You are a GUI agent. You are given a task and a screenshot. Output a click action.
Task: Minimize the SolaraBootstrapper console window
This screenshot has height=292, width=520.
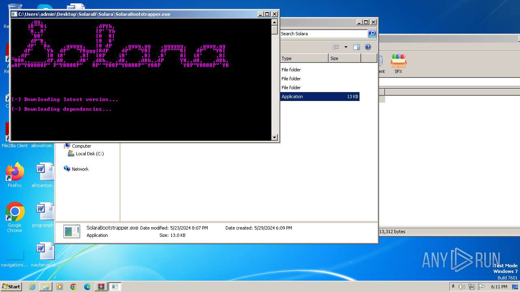pyautogui.click(x=260, y=14)
